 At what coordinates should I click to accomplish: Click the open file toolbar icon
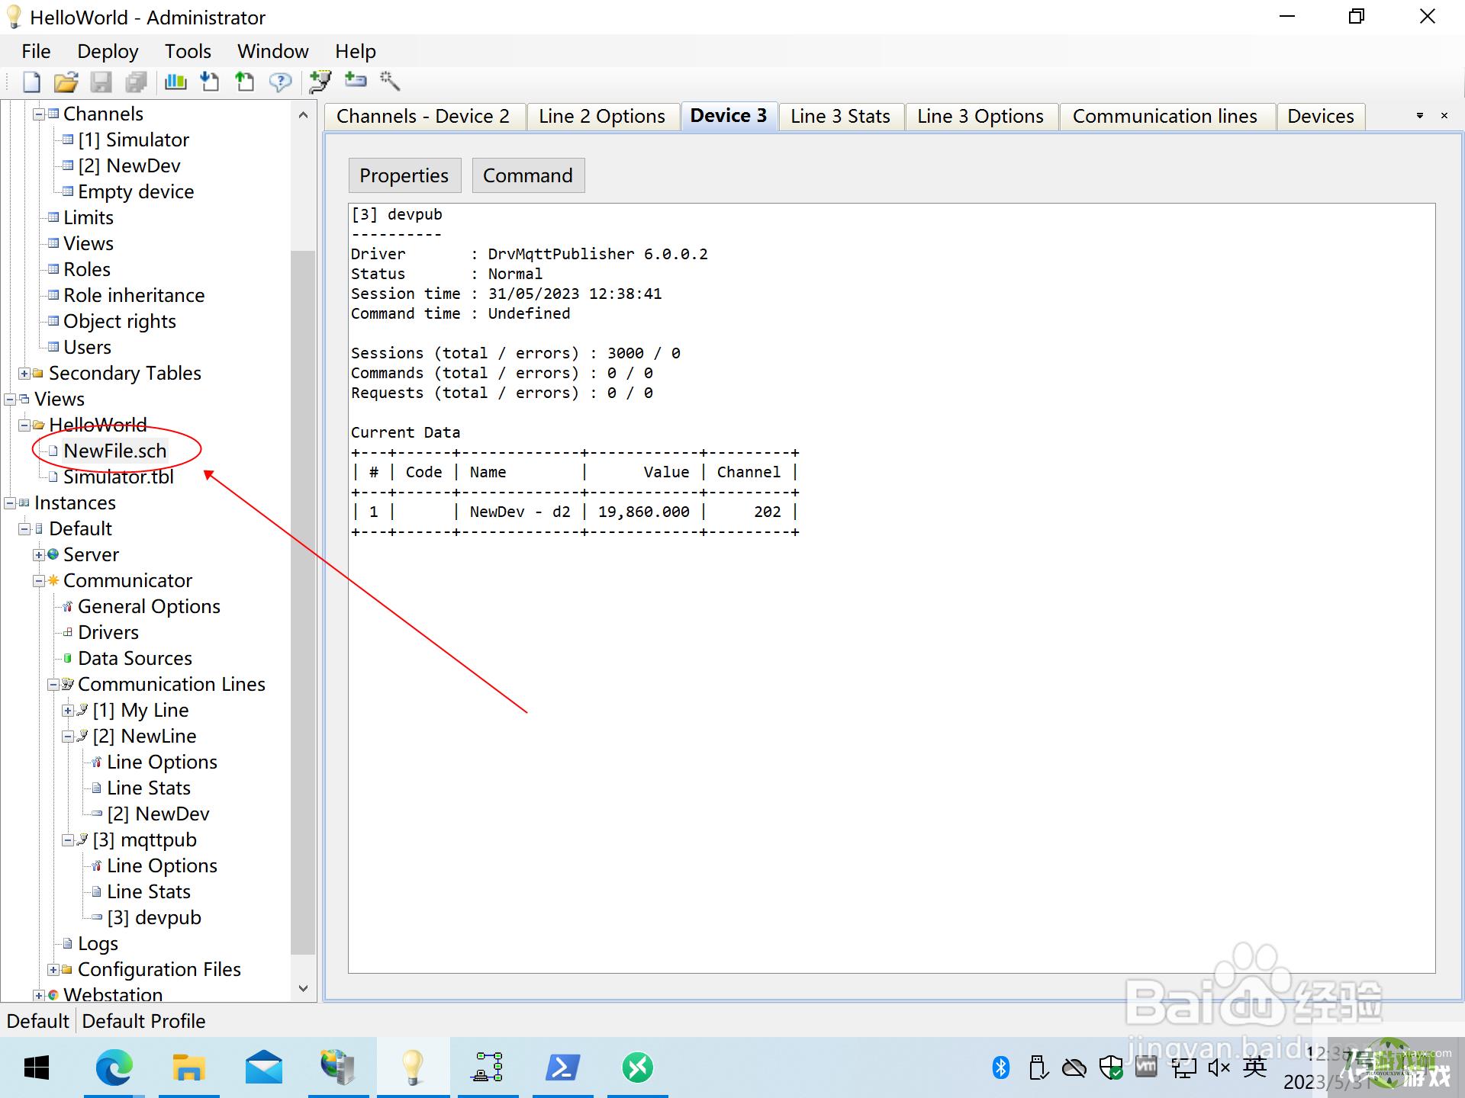click(x=66, y=81)
